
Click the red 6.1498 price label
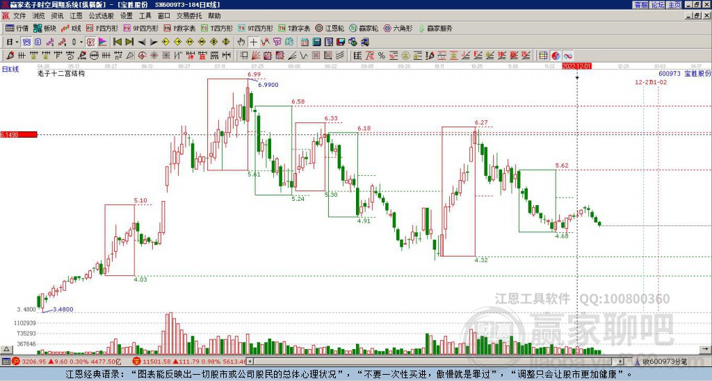tap(19, 134)
